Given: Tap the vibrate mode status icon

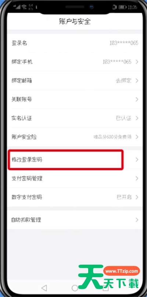Looking at the screenshot, I should pyautogui.click(x=114, y=7).
